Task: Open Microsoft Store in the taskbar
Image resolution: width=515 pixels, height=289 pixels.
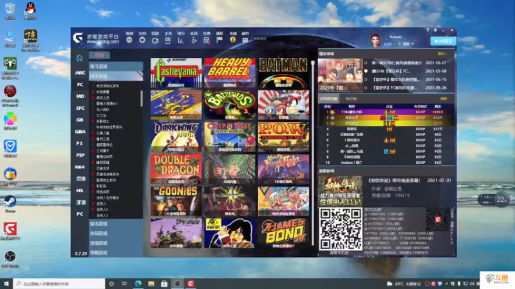Action: 164,283
